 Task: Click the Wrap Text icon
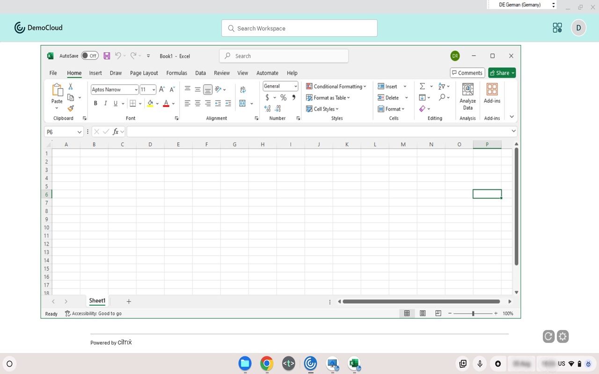point(243,90)
